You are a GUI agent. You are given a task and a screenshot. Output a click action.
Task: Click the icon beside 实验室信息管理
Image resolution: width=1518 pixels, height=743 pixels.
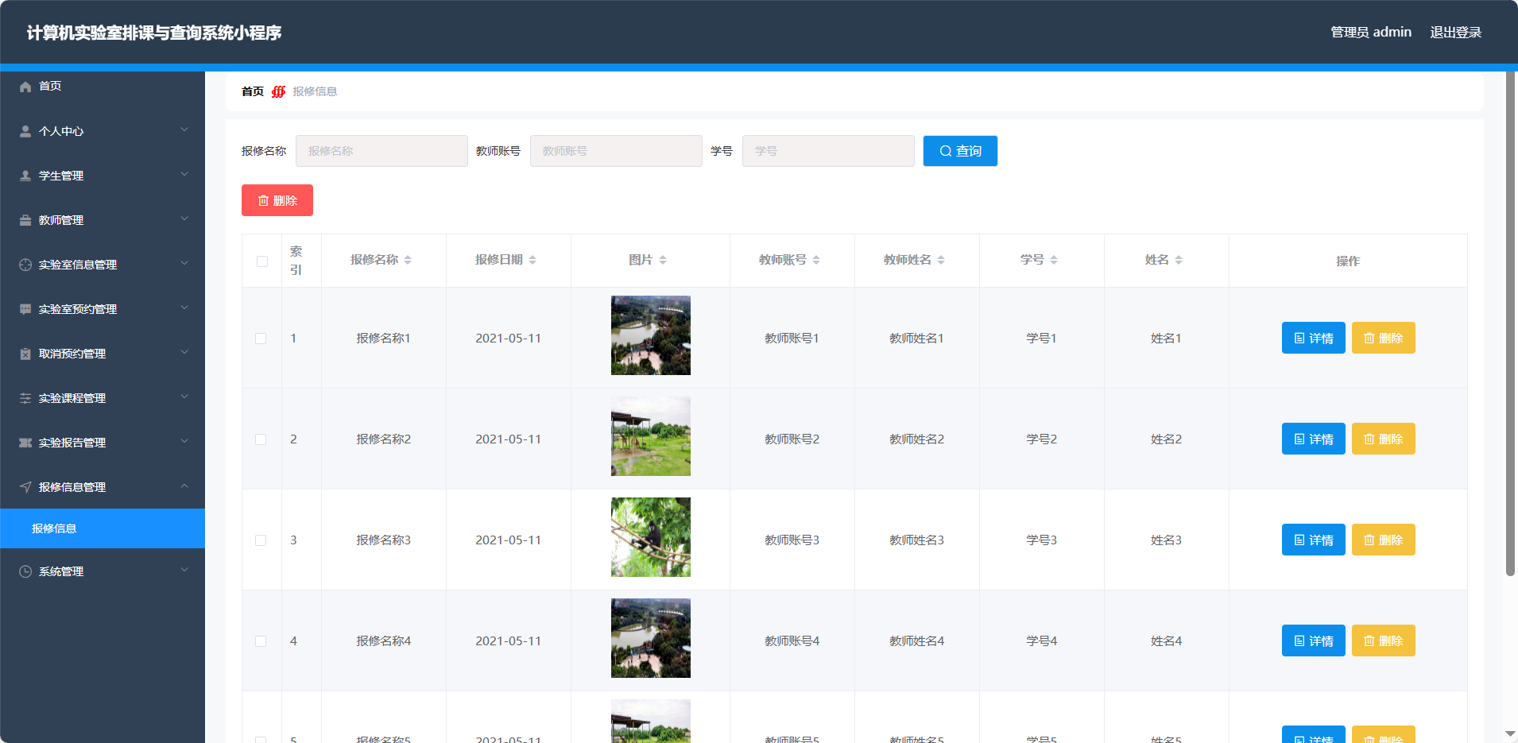(25, 265)
